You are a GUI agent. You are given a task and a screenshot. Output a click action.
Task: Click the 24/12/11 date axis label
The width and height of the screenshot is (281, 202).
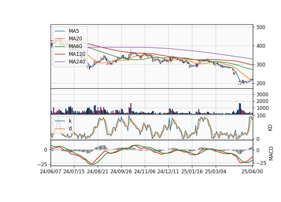click(x=168, y=172)
